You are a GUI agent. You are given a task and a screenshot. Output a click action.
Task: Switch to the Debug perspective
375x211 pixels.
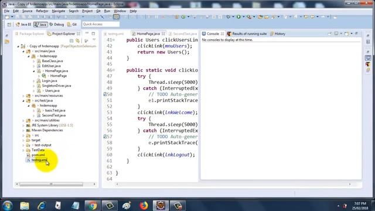coord(57,25)
